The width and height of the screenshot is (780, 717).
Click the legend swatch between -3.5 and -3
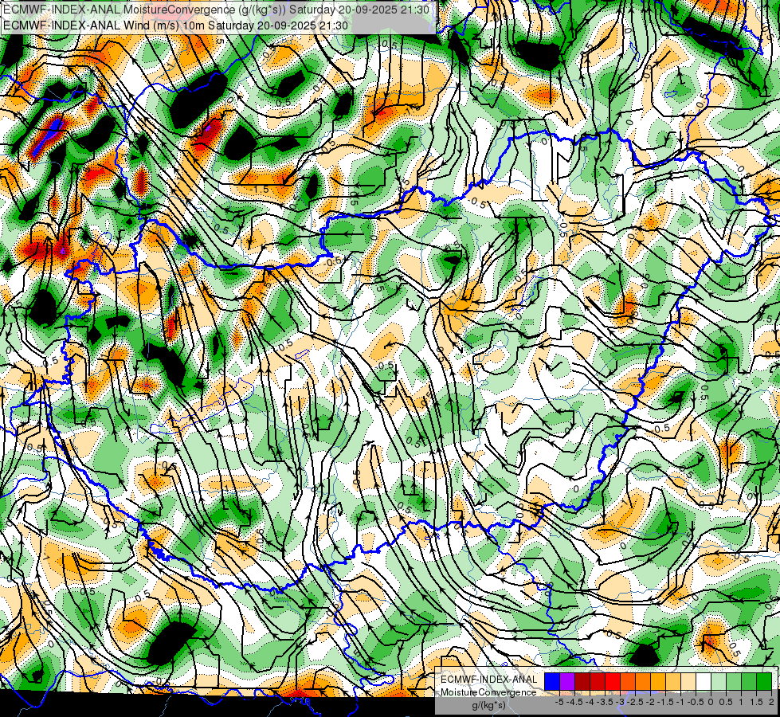(613, 682)
